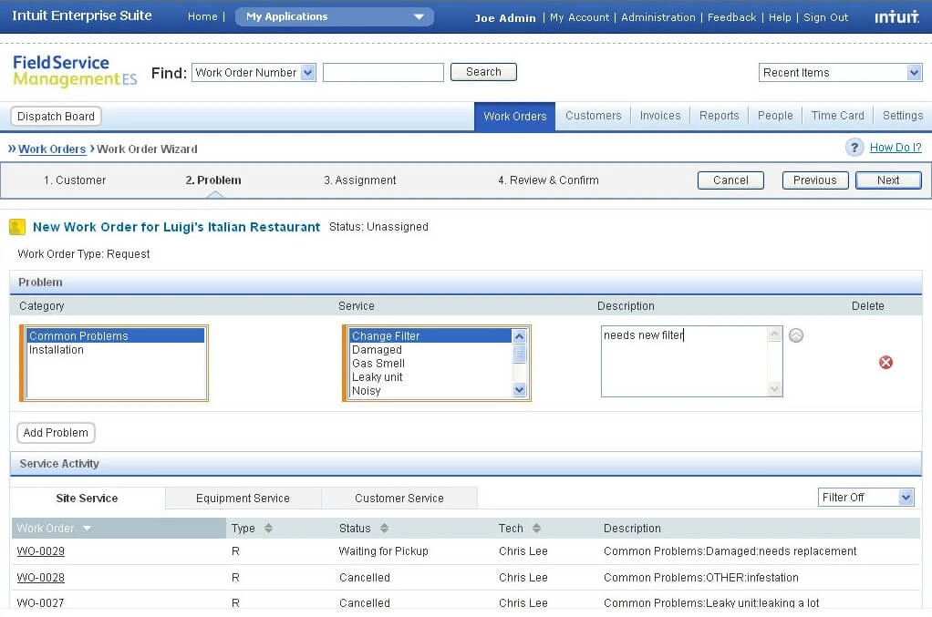Click the question mark help icon
932x617 pixels.
(x=854, y=148)
